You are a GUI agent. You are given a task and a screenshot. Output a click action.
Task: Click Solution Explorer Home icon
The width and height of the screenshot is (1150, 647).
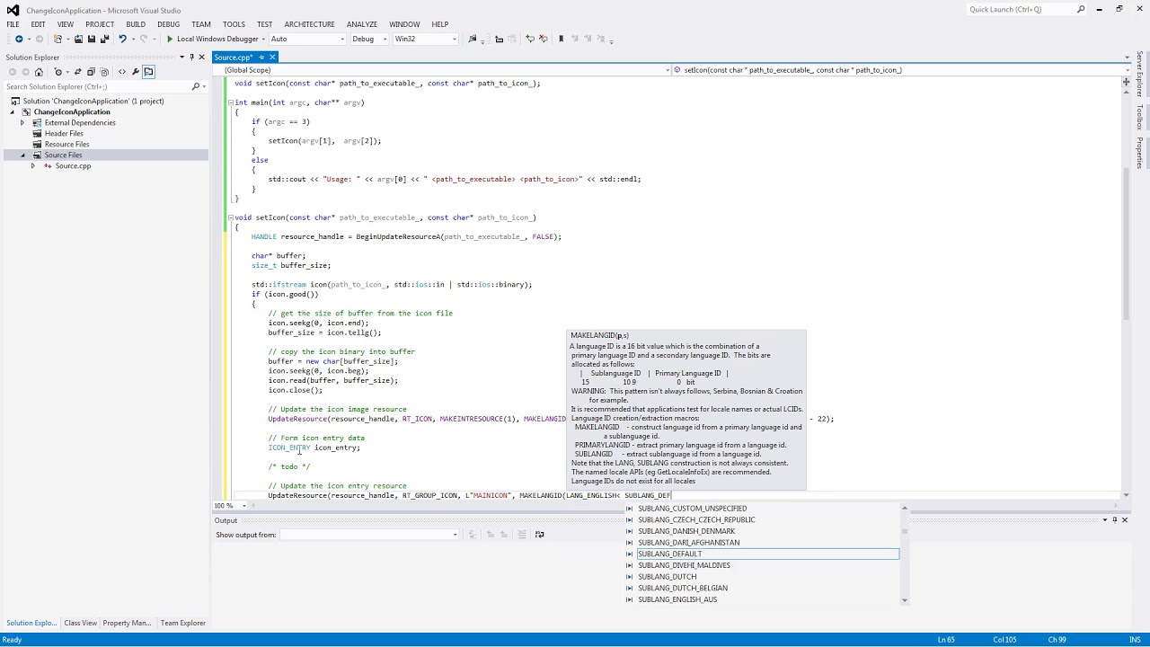[x=39, y=72]
